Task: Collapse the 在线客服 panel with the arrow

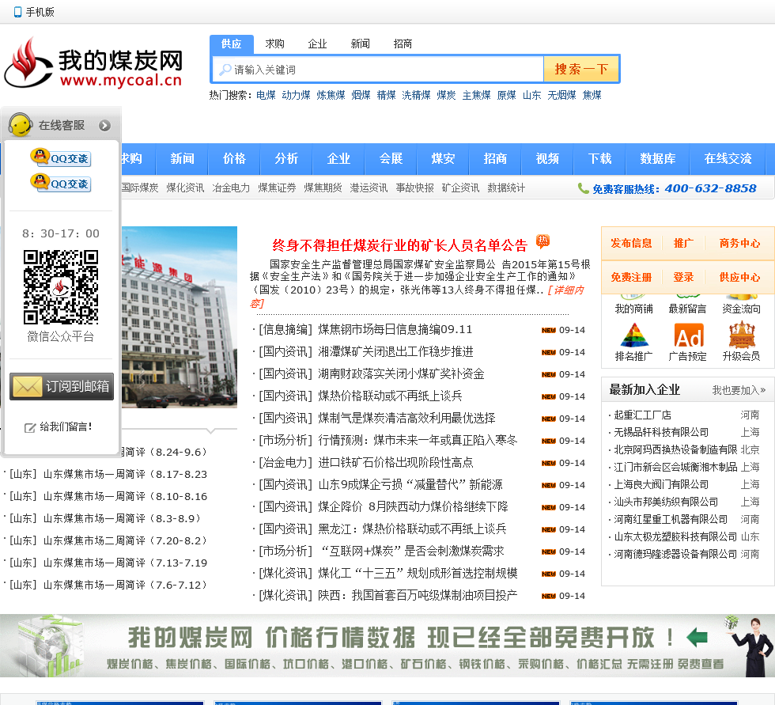Action: pos(104,125)
